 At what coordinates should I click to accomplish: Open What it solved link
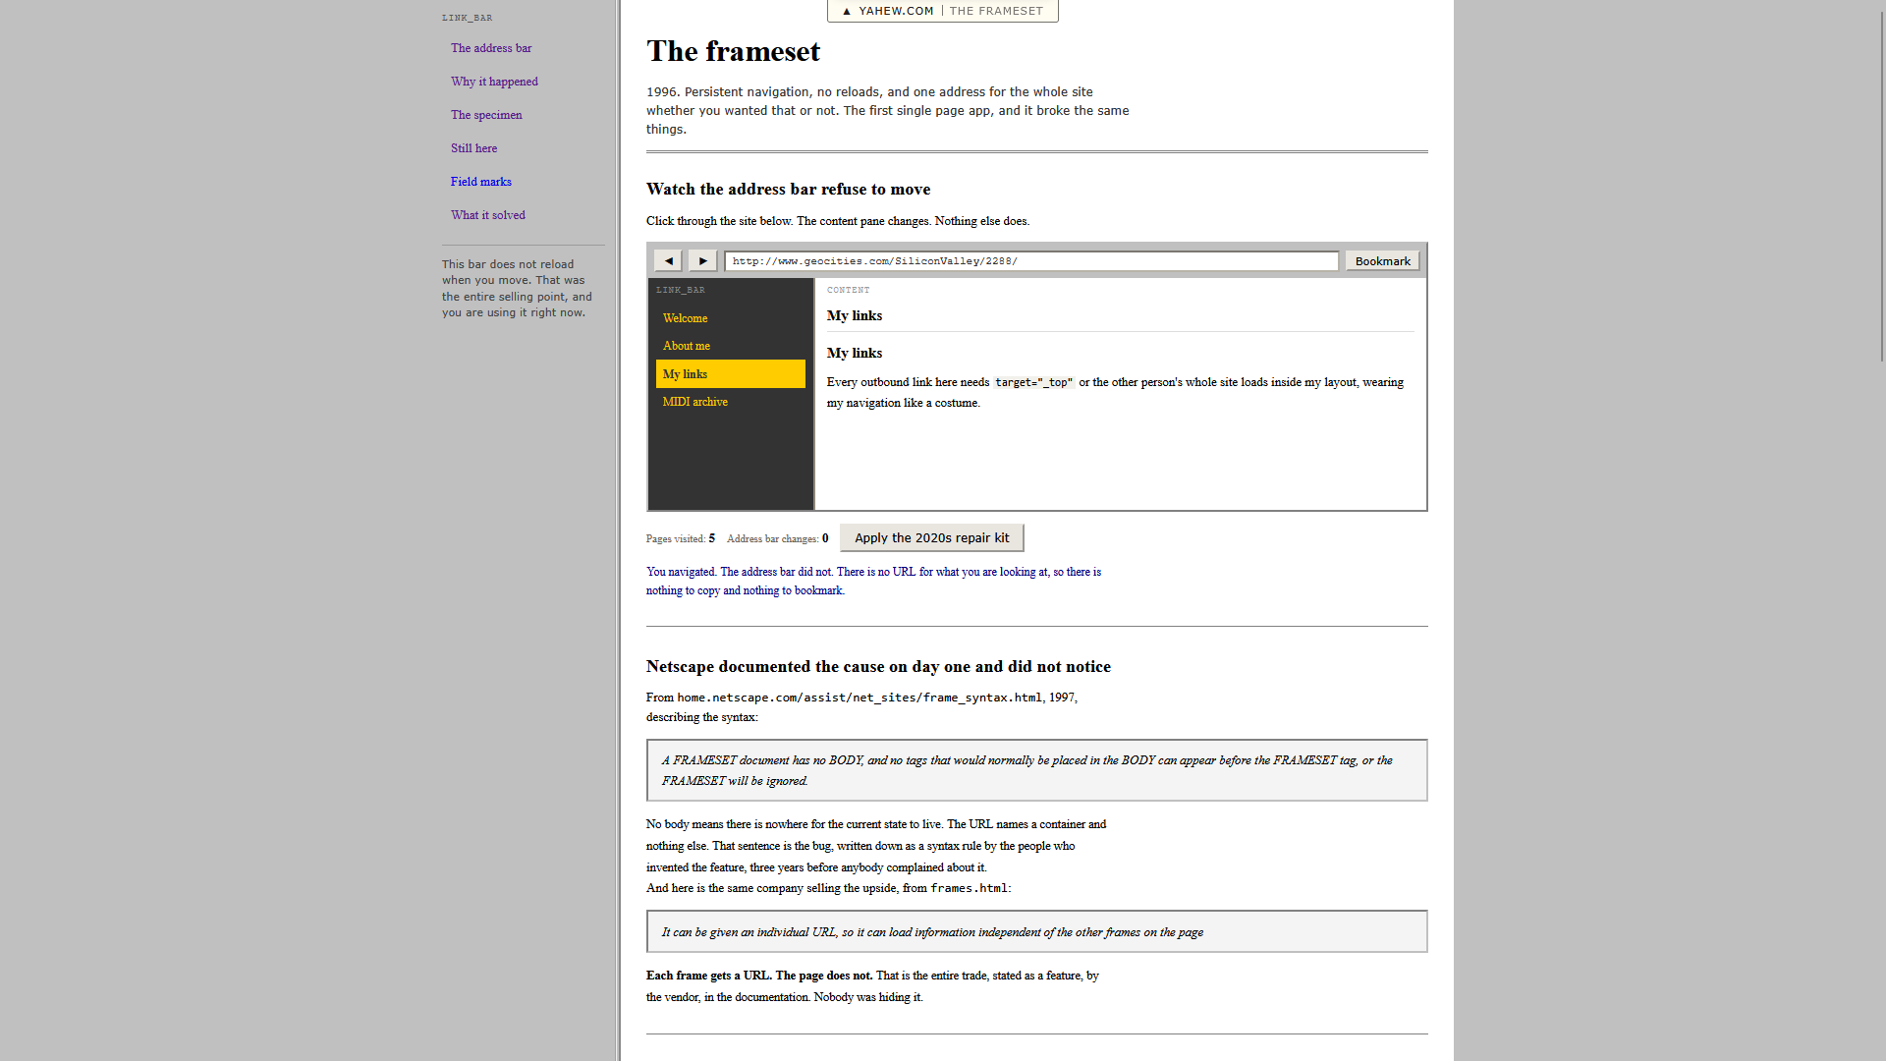pyautogui.click(x=487, y=215)
